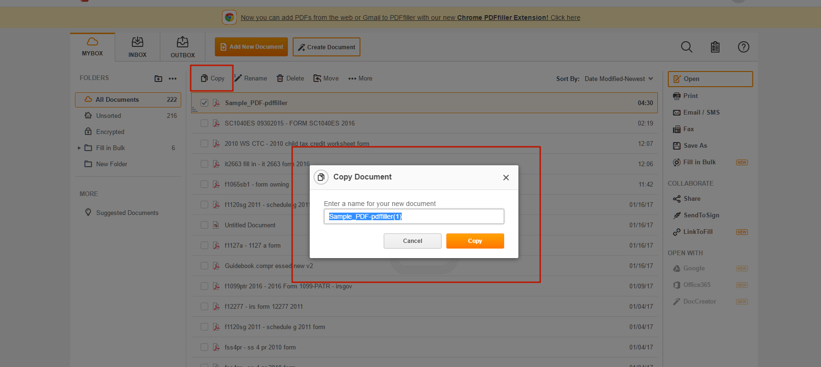Switch to the INBOX tab

pyautogui.click(x=138, y=47)
